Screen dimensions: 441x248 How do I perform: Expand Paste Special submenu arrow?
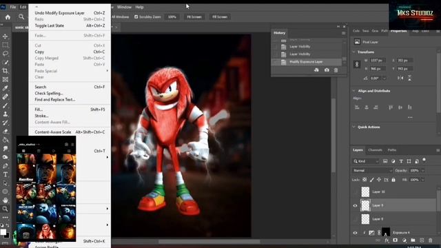[x=107, y=71]
